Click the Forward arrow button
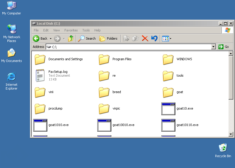The width and height of the screenshot is (235, 168). click(57, 38)
